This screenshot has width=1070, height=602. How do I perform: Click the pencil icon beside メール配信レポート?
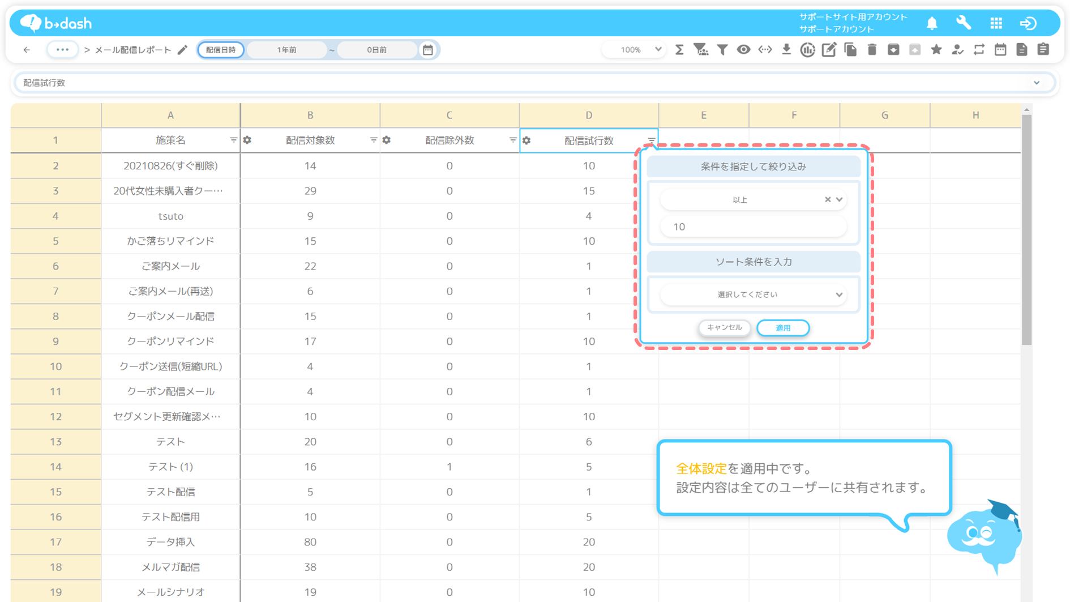pyautogui.click(x=182, y=50)
